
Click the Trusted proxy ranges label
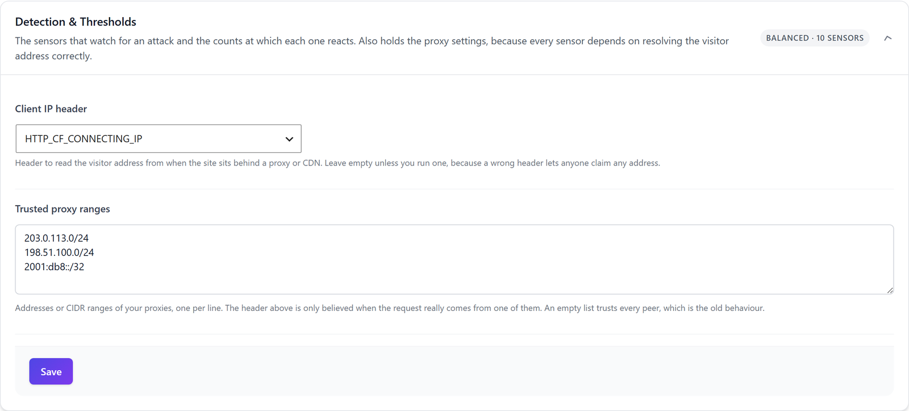[x=62, y=209]
